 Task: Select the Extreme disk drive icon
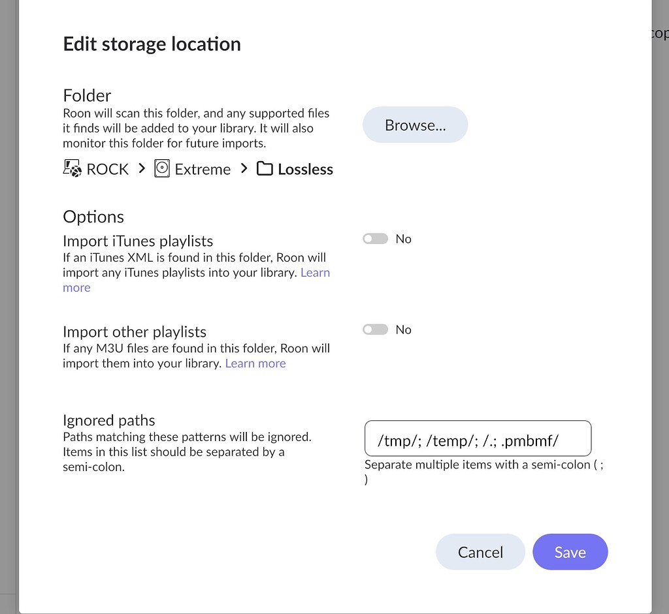click(161, 168)
